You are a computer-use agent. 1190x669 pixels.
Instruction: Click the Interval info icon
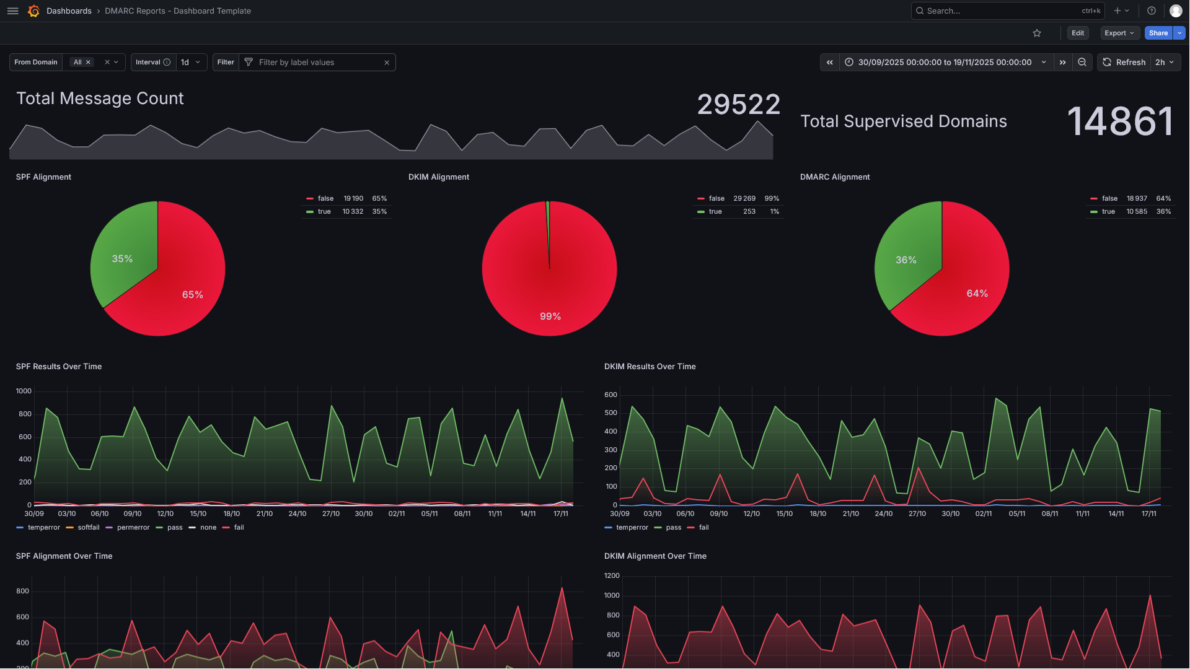click(x=167, y=63)
